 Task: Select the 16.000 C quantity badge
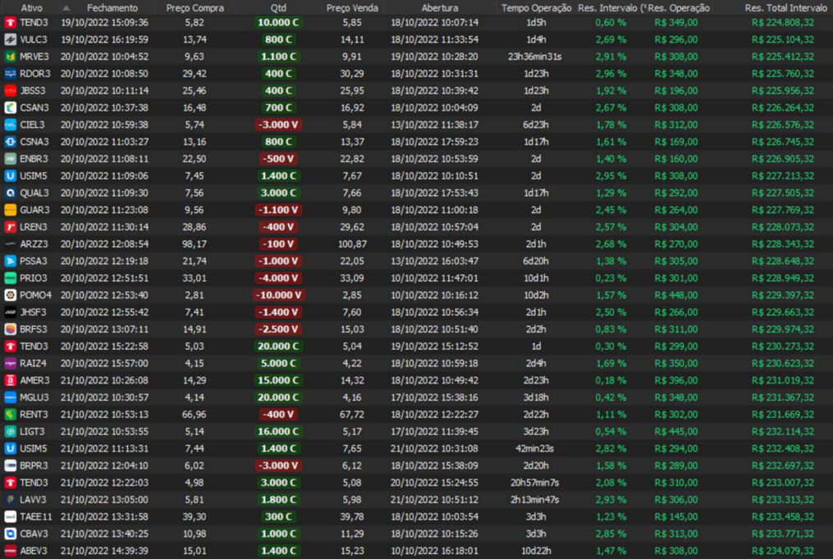click(278, 431)
